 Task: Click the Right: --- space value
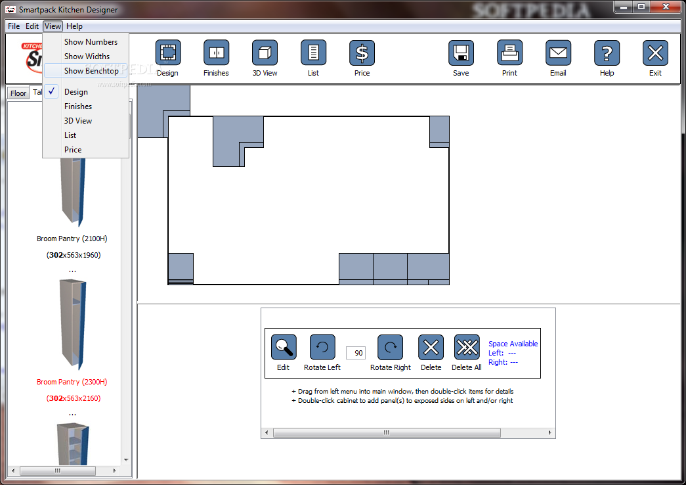pos(503,362)
